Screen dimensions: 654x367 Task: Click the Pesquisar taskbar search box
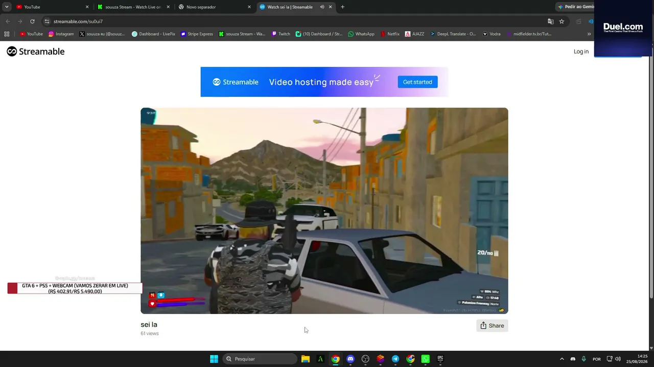[260, 359]
